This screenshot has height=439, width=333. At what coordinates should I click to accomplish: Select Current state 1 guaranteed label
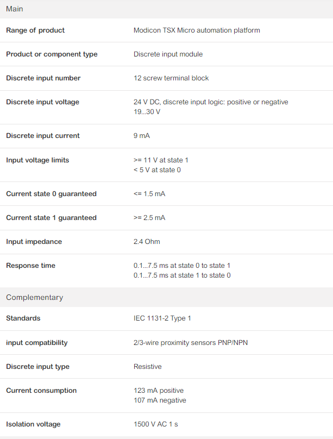pyautogui.click(x=51, y=218)
